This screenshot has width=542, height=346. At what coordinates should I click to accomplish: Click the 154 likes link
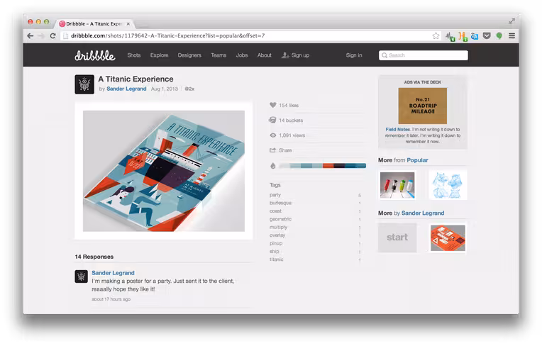click(x=289, y=106)
